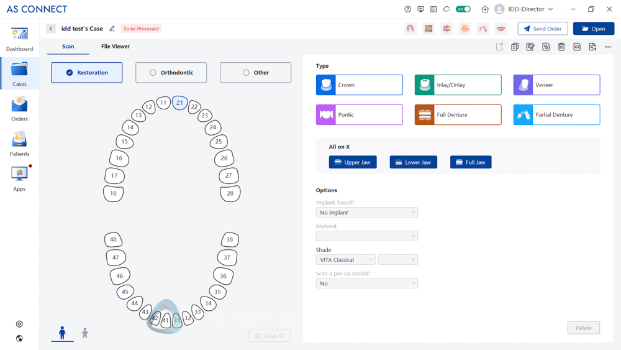Open the Orders section in sidebar
The width and height of the screenshot is (621, 350).
coord(19,109)
